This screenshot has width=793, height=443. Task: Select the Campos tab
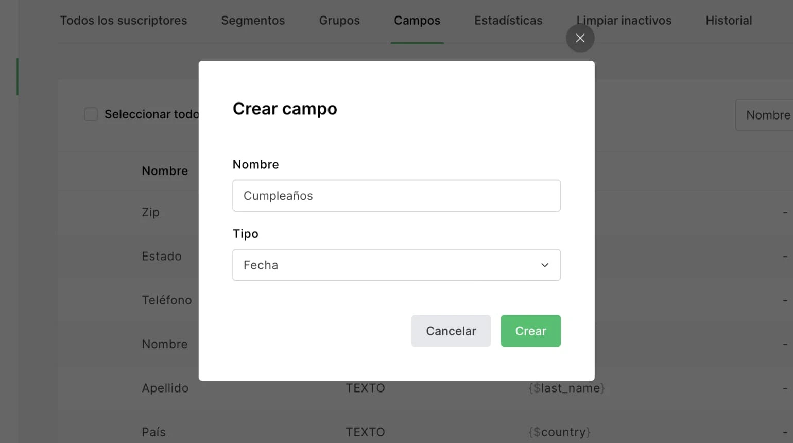[417, 21]
